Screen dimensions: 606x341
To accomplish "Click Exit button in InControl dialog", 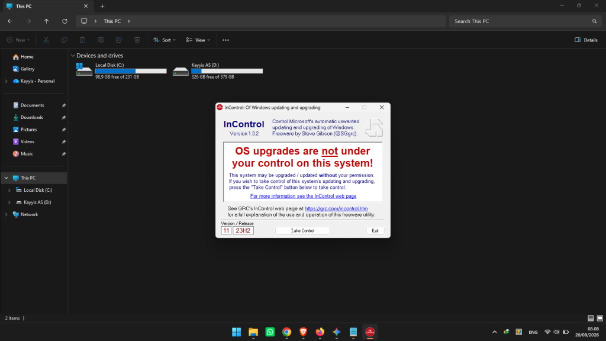I will tap(375, 230).
